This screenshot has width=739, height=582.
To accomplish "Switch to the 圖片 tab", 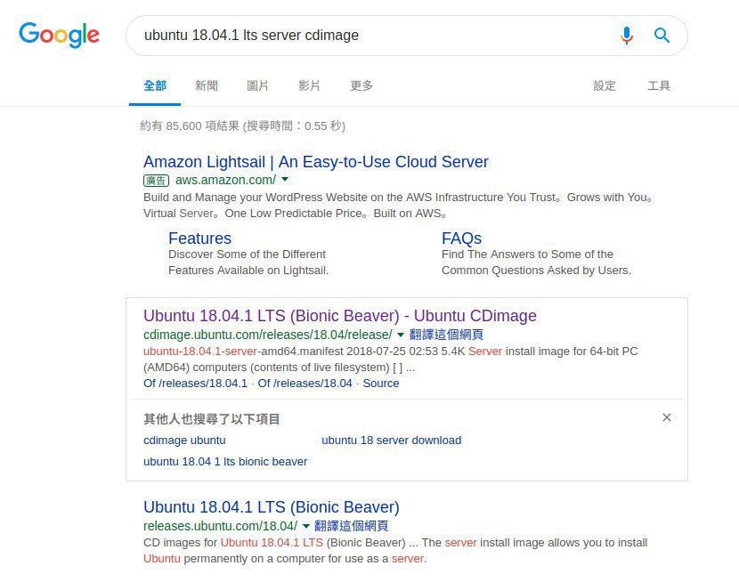I will pyautogui.click(x=258, y=85).
